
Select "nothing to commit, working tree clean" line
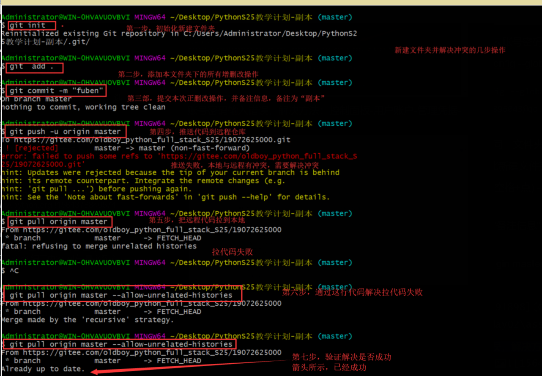click(x=83, y=107)
